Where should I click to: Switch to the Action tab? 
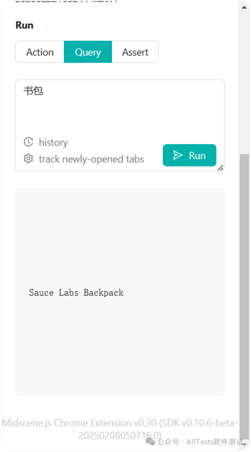point(40,52)
